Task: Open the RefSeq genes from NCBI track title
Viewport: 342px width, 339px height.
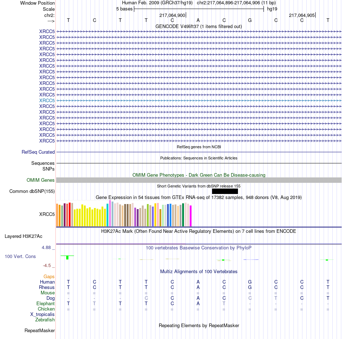Action: tap(199, 147)
